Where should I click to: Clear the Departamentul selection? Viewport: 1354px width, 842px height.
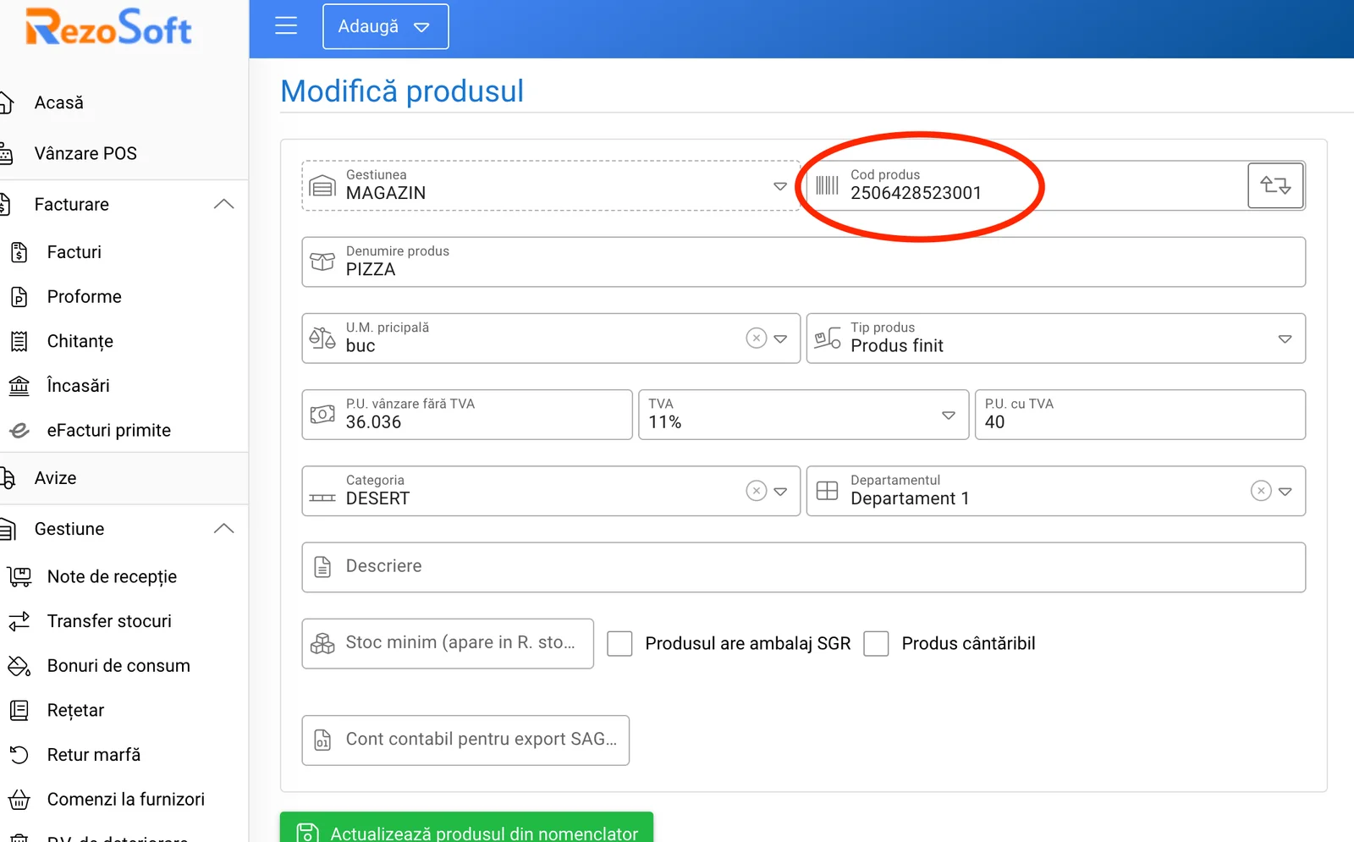(1261, 491)
